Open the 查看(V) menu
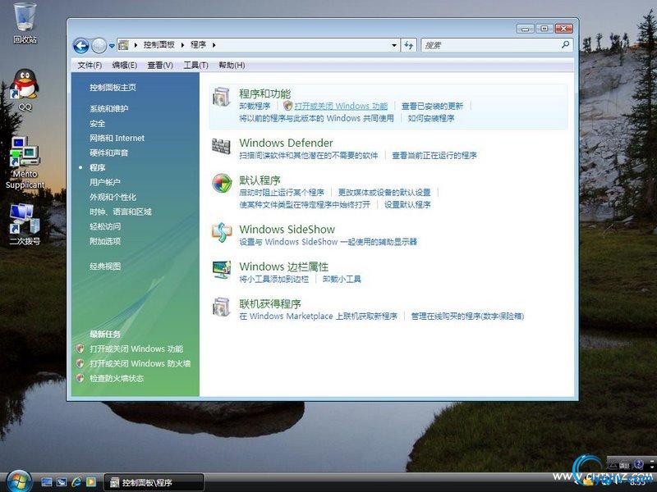 (x=160, y=66)
